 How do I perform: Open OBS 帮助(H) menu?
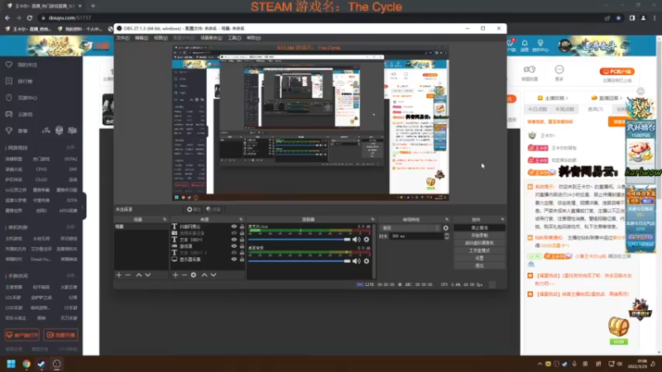pos(254,38)
